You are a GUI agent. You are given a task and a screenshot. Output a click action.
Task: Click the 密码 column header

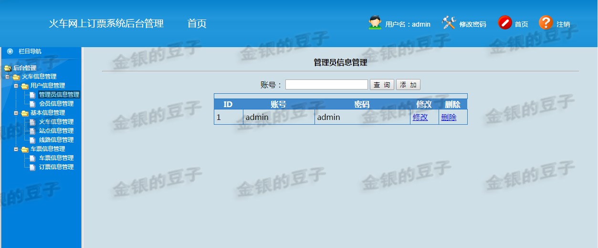[362, 104]
